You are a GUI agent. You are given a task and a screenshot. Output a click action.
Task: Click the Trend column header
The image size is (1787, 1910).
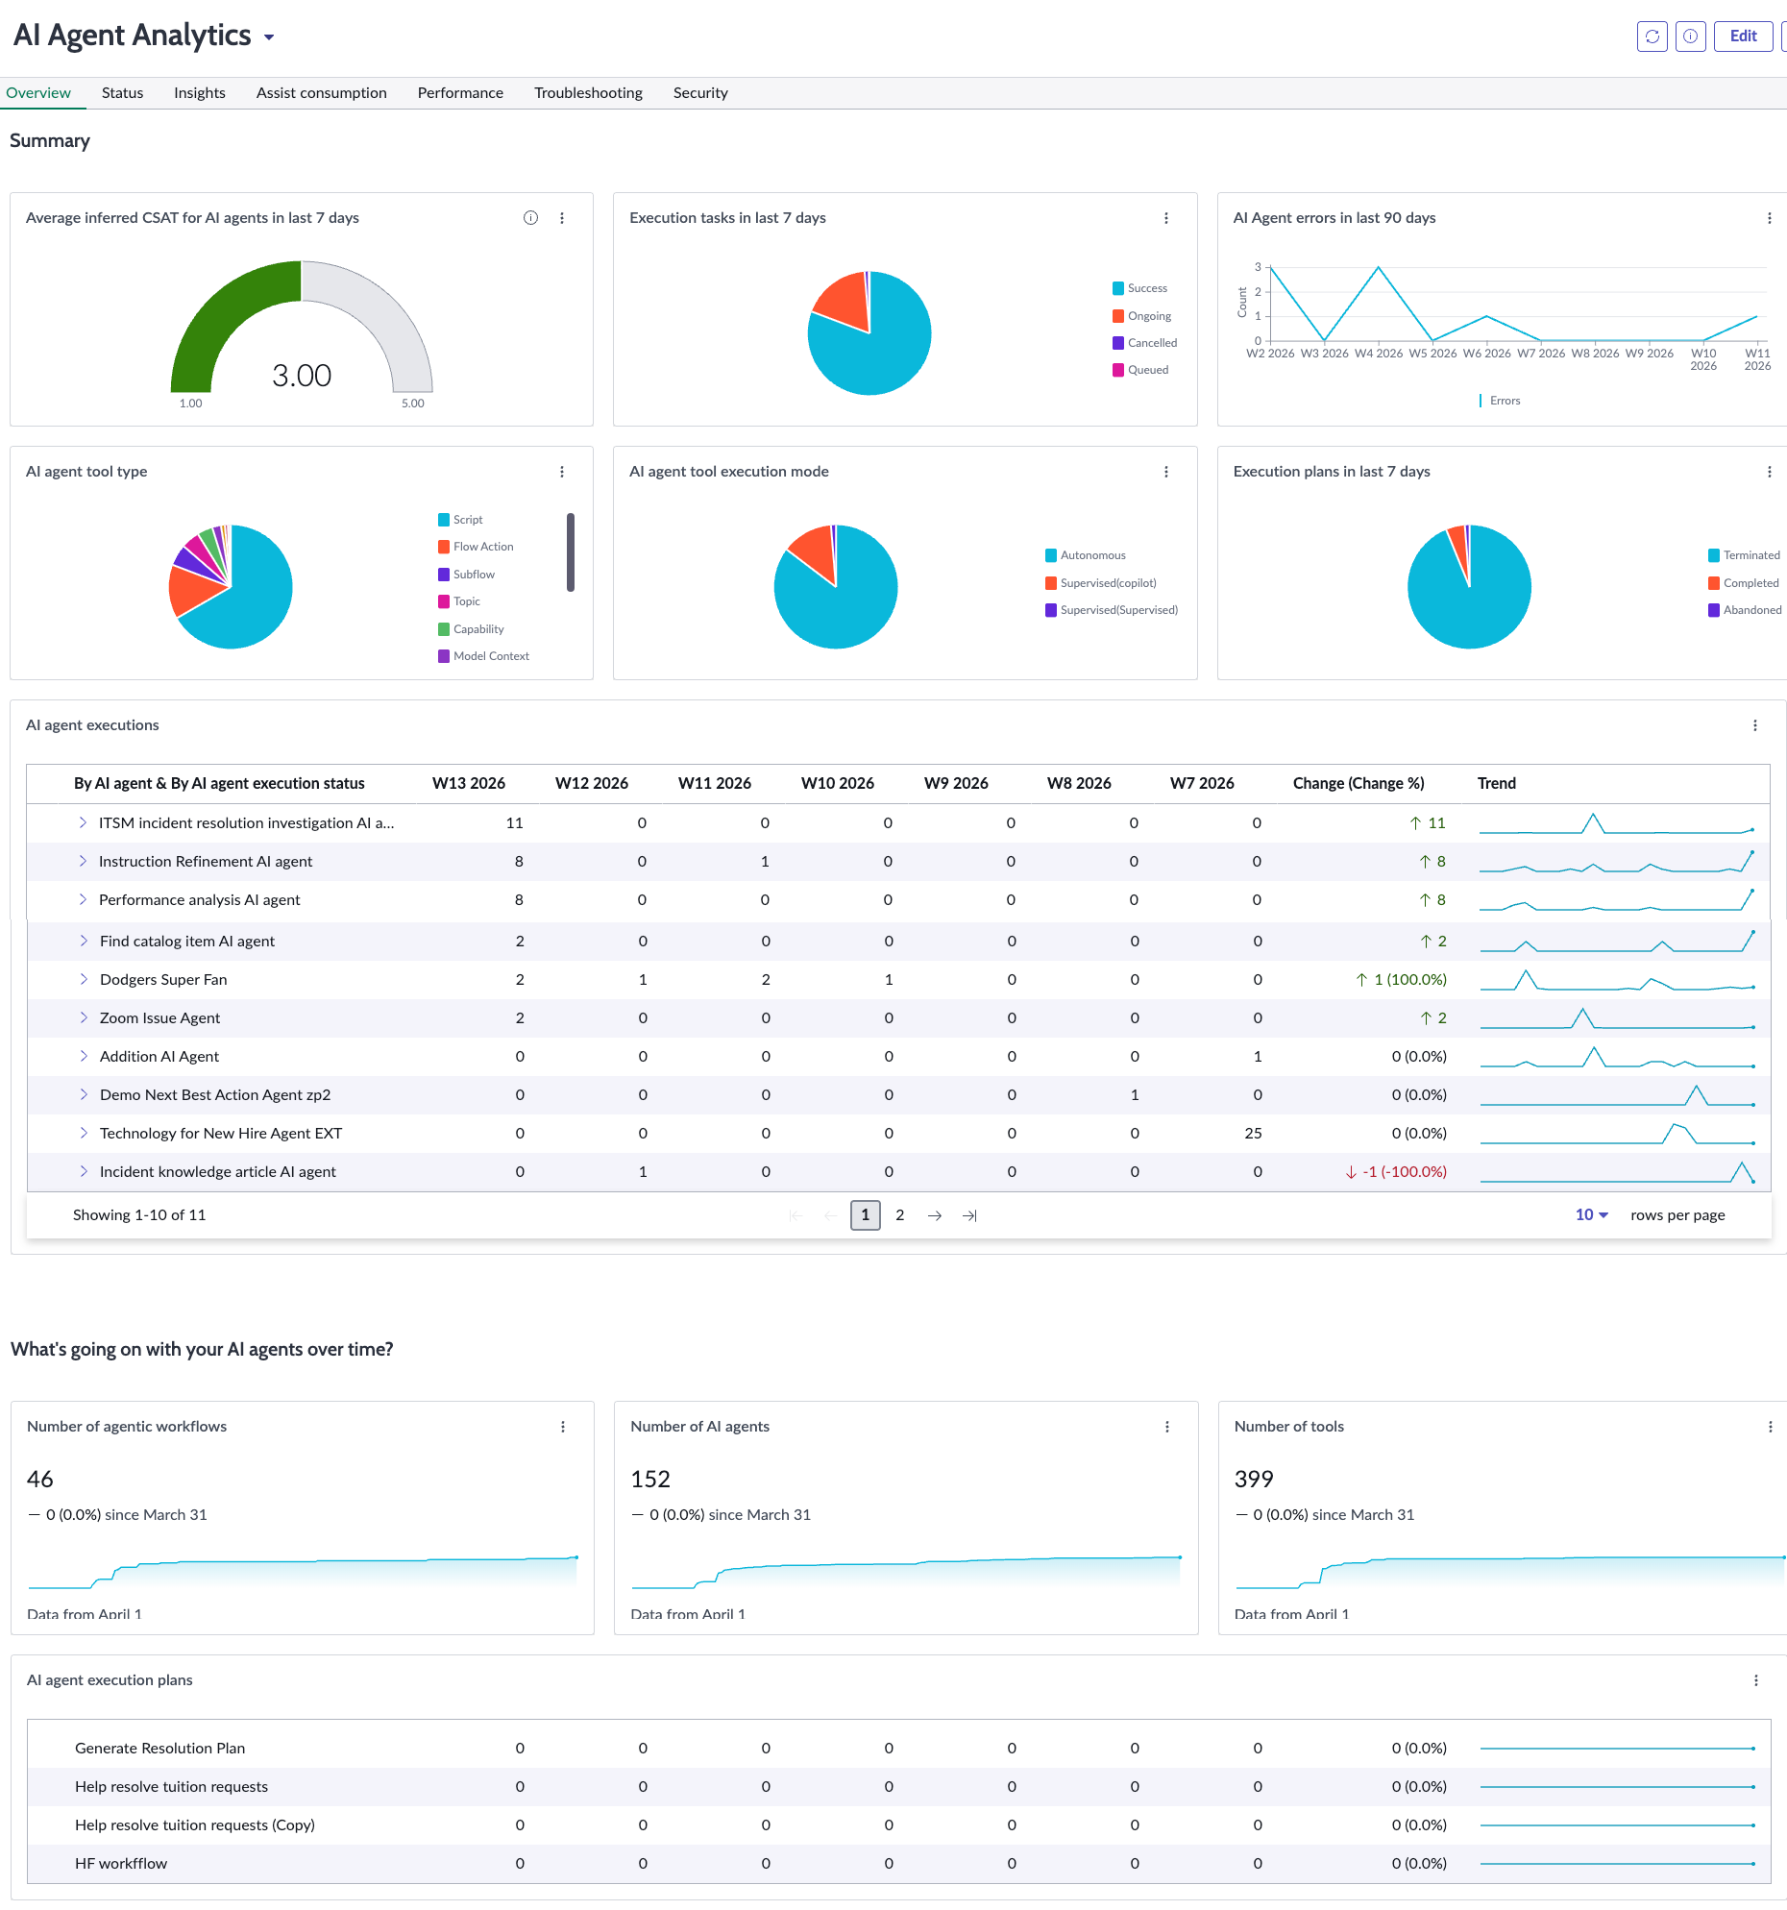[1497, 783]
